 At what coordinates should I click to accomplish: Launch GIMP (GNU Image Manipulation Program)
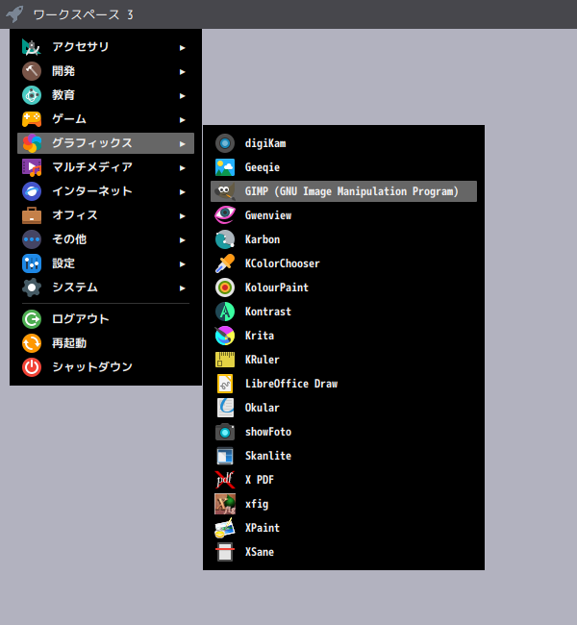[343, 191]
